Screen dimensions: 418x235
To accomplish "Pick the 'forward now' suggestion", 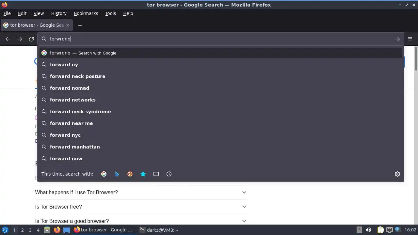I will [x=221, y=159].
